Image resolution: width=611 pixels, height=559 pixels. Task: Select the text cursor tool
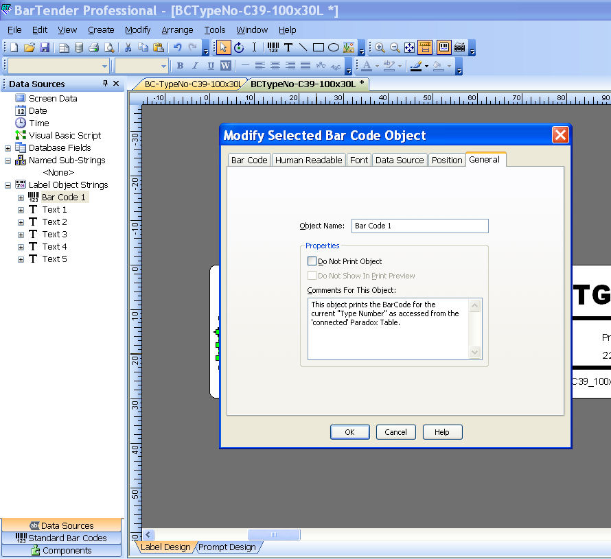click(254, 47)
